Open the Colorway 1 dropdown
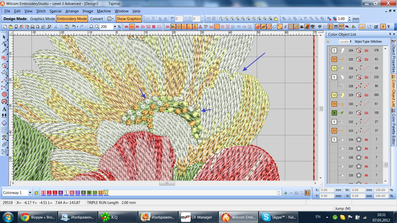 [x=30, y=193]
